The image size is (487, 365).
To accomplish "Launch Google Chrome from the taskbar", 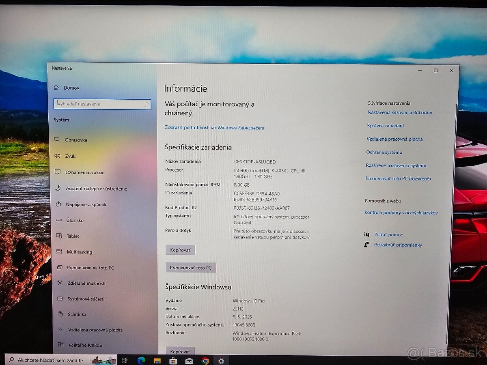I will point(205,360).
